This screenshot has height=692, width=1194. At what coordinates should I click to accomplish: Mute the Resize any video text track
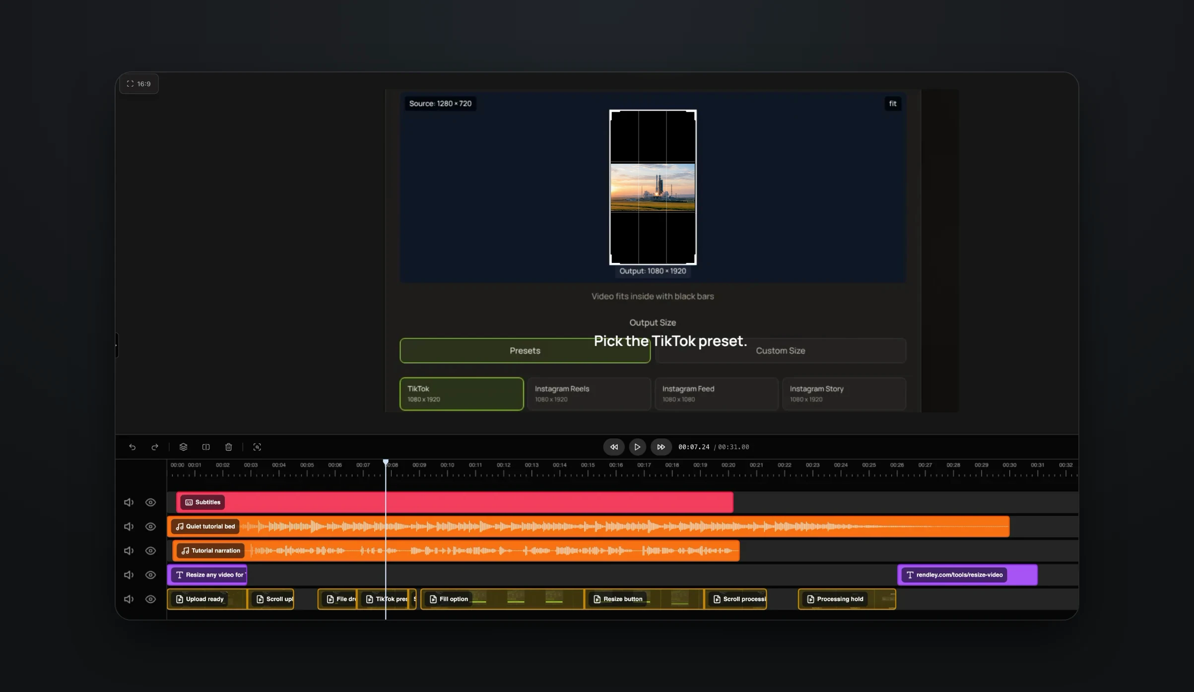pos(129,575)
